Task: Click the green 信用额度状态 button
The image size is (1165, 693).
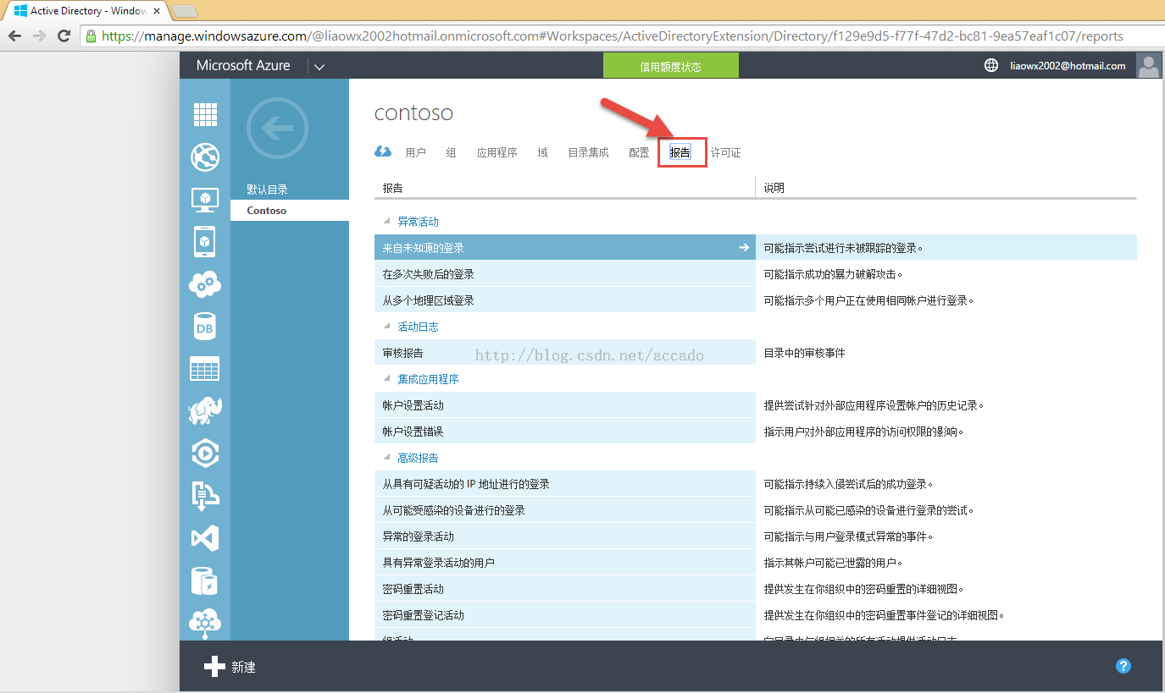Action: tap(670, 66)
